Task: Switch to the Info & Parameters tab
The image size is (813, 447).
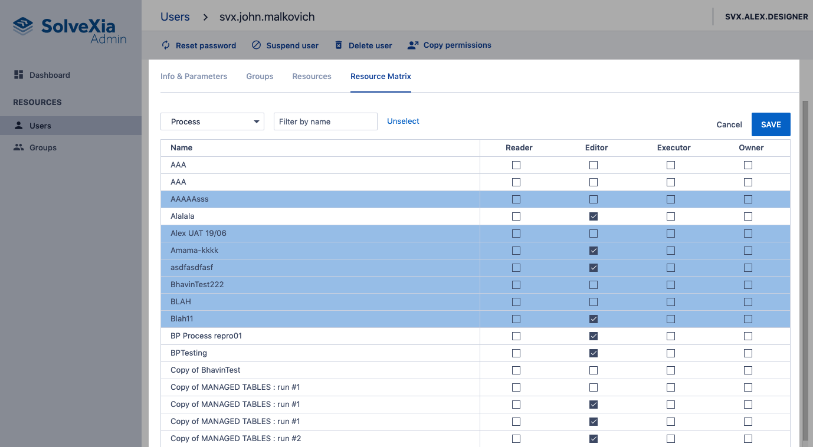Action: [x=194, y=76]
